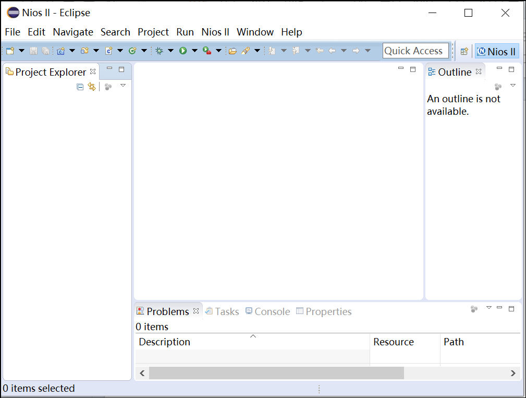Open the Project Explorer View Menu triangle
The height and width of the screenshot is (398, 526).
(123, 86)
